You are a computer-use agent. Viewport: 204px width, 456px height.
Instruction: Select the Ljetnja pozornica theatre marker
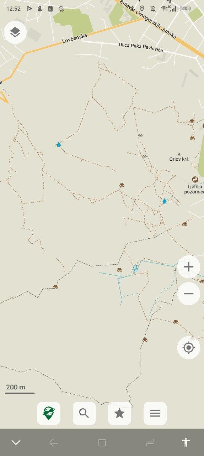point(195,179)
